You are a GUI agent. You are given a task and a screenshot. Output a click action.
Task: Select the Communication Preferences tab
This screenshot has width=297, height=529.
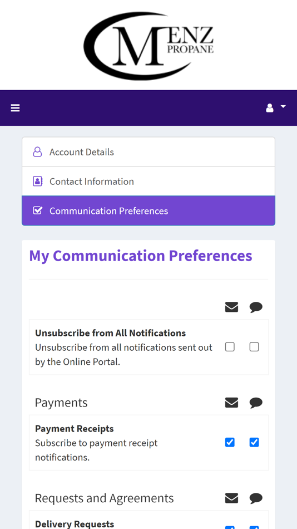coord(148,210)
